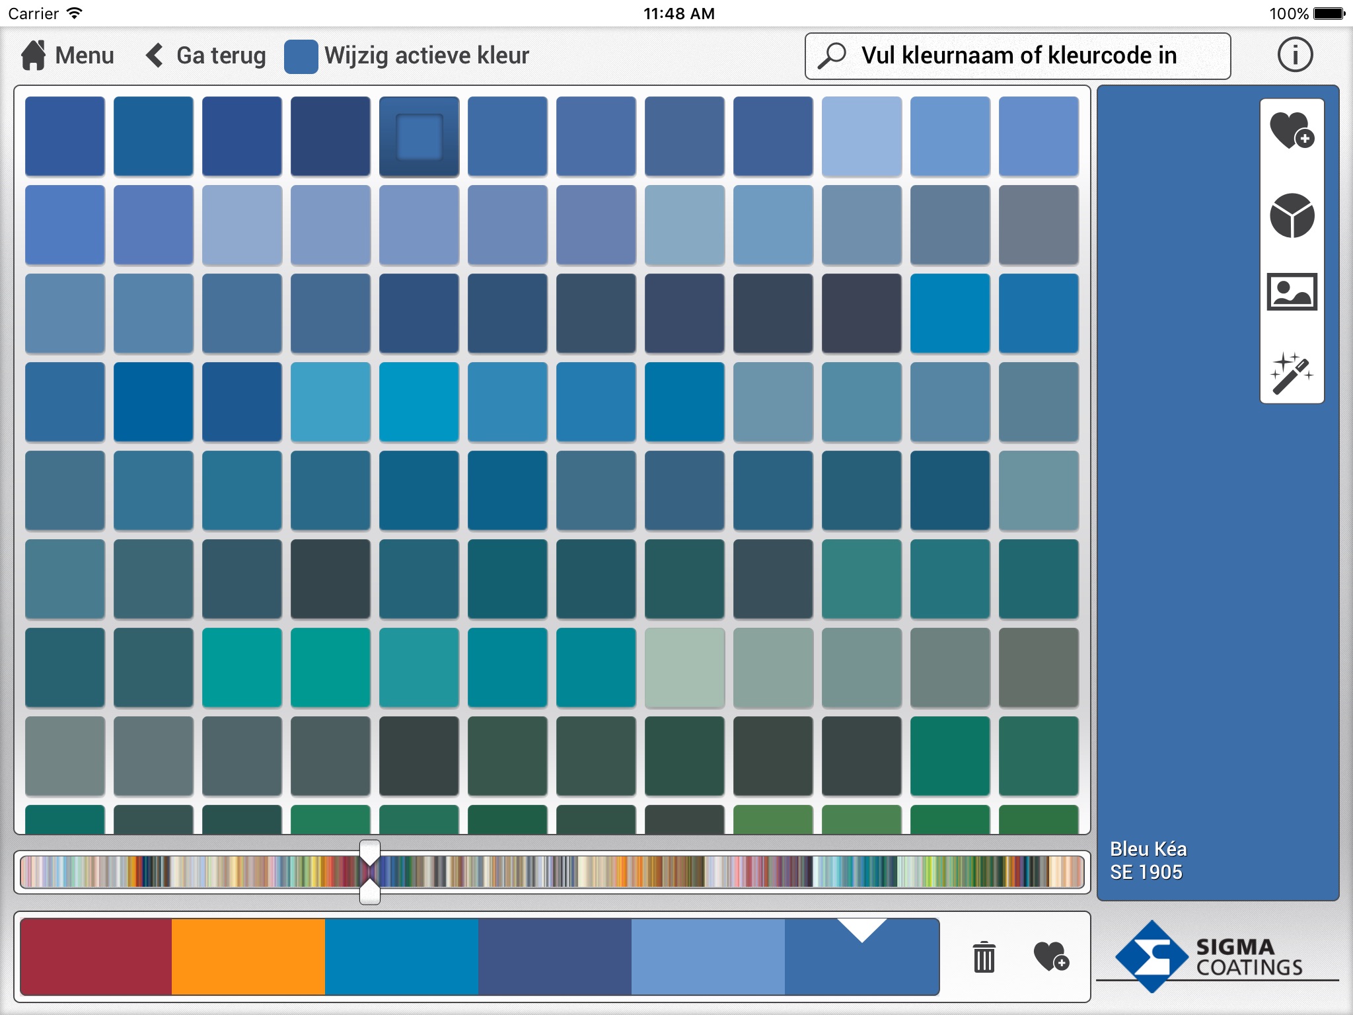Viewport: 1353px width, 1015px height.
Task: Pick the first swatch in top row
Action: 65,137
